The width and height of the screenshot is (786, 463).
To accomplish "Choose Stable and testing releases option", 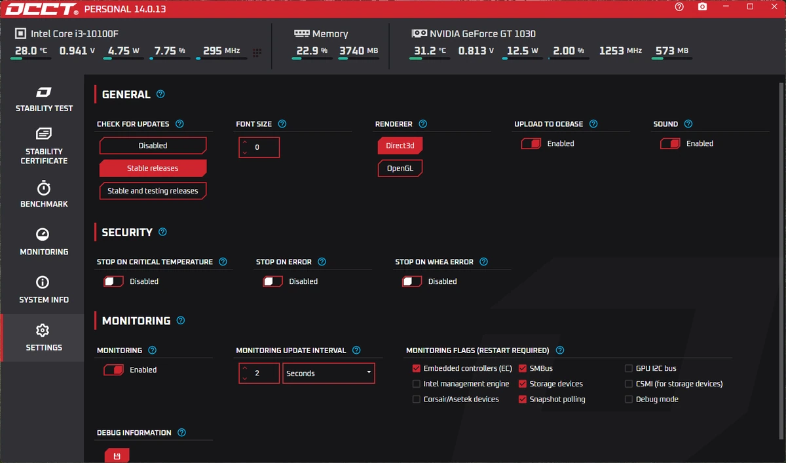I will point(153,191).
